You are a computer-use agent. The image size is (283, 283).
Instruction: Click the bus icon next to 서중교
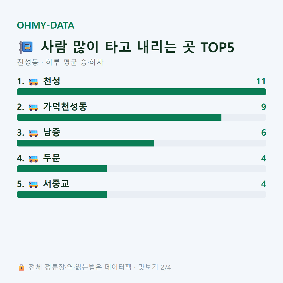pos(33,184)
